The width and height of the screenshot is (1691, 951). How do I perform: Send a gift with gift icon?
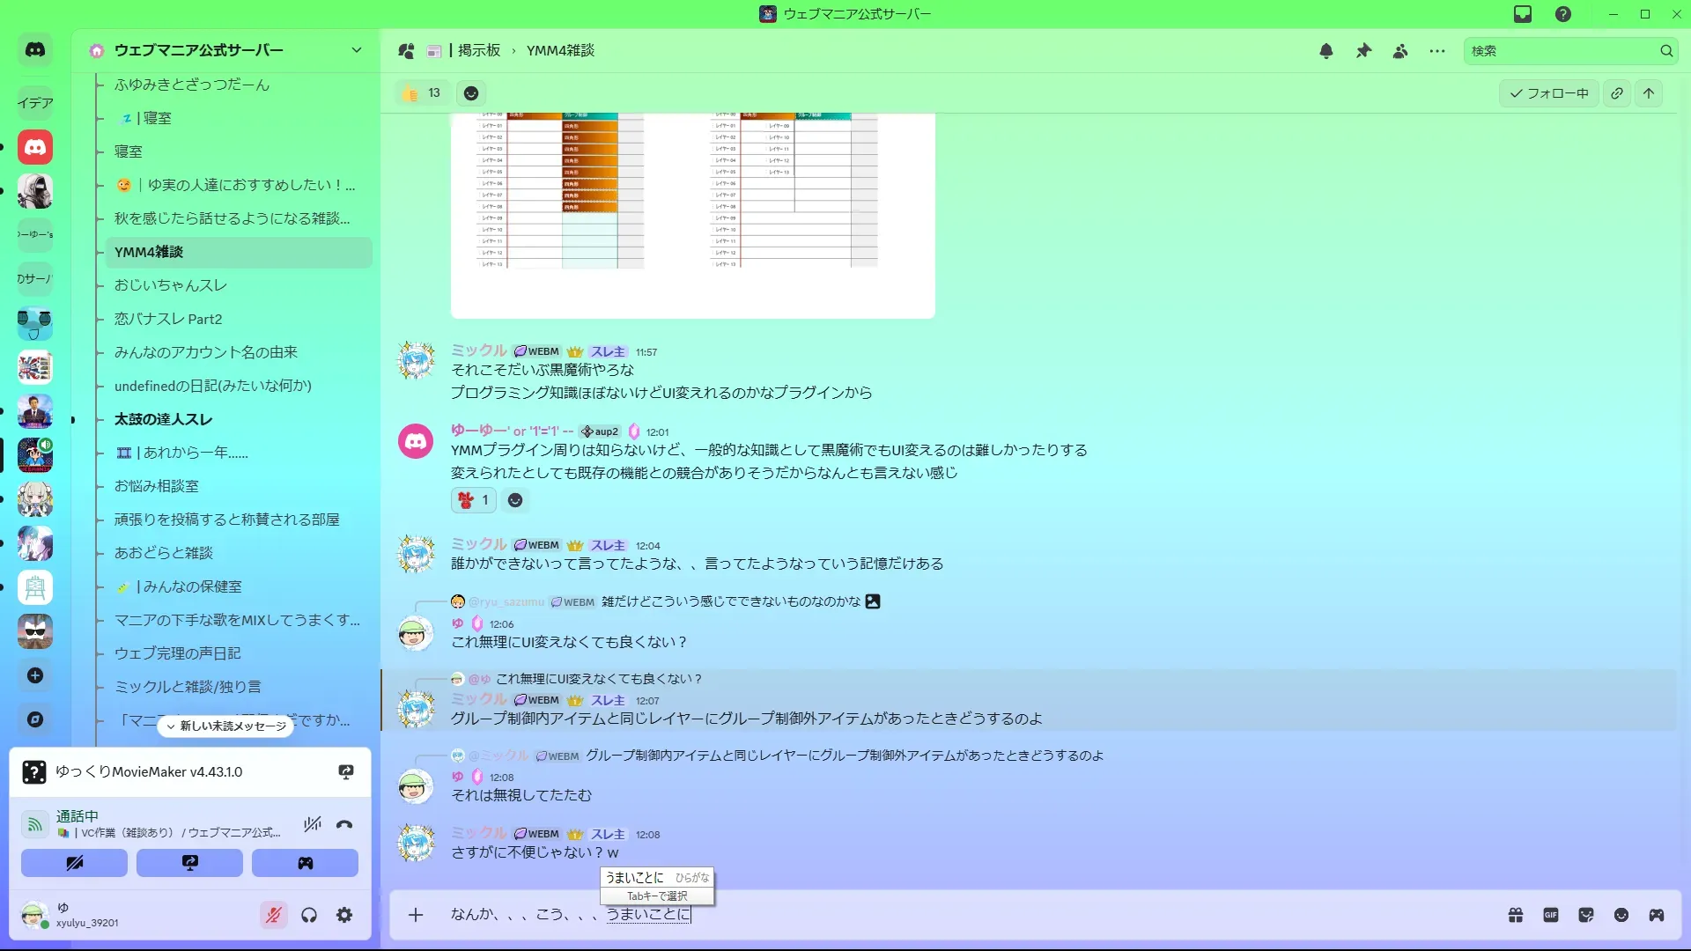coord(1516,915)
